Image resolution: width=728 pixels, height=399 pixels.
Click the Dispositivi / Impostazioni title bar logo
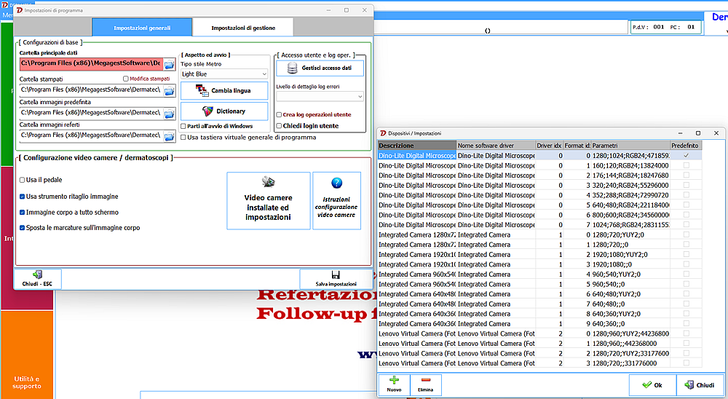coord(383,133)
